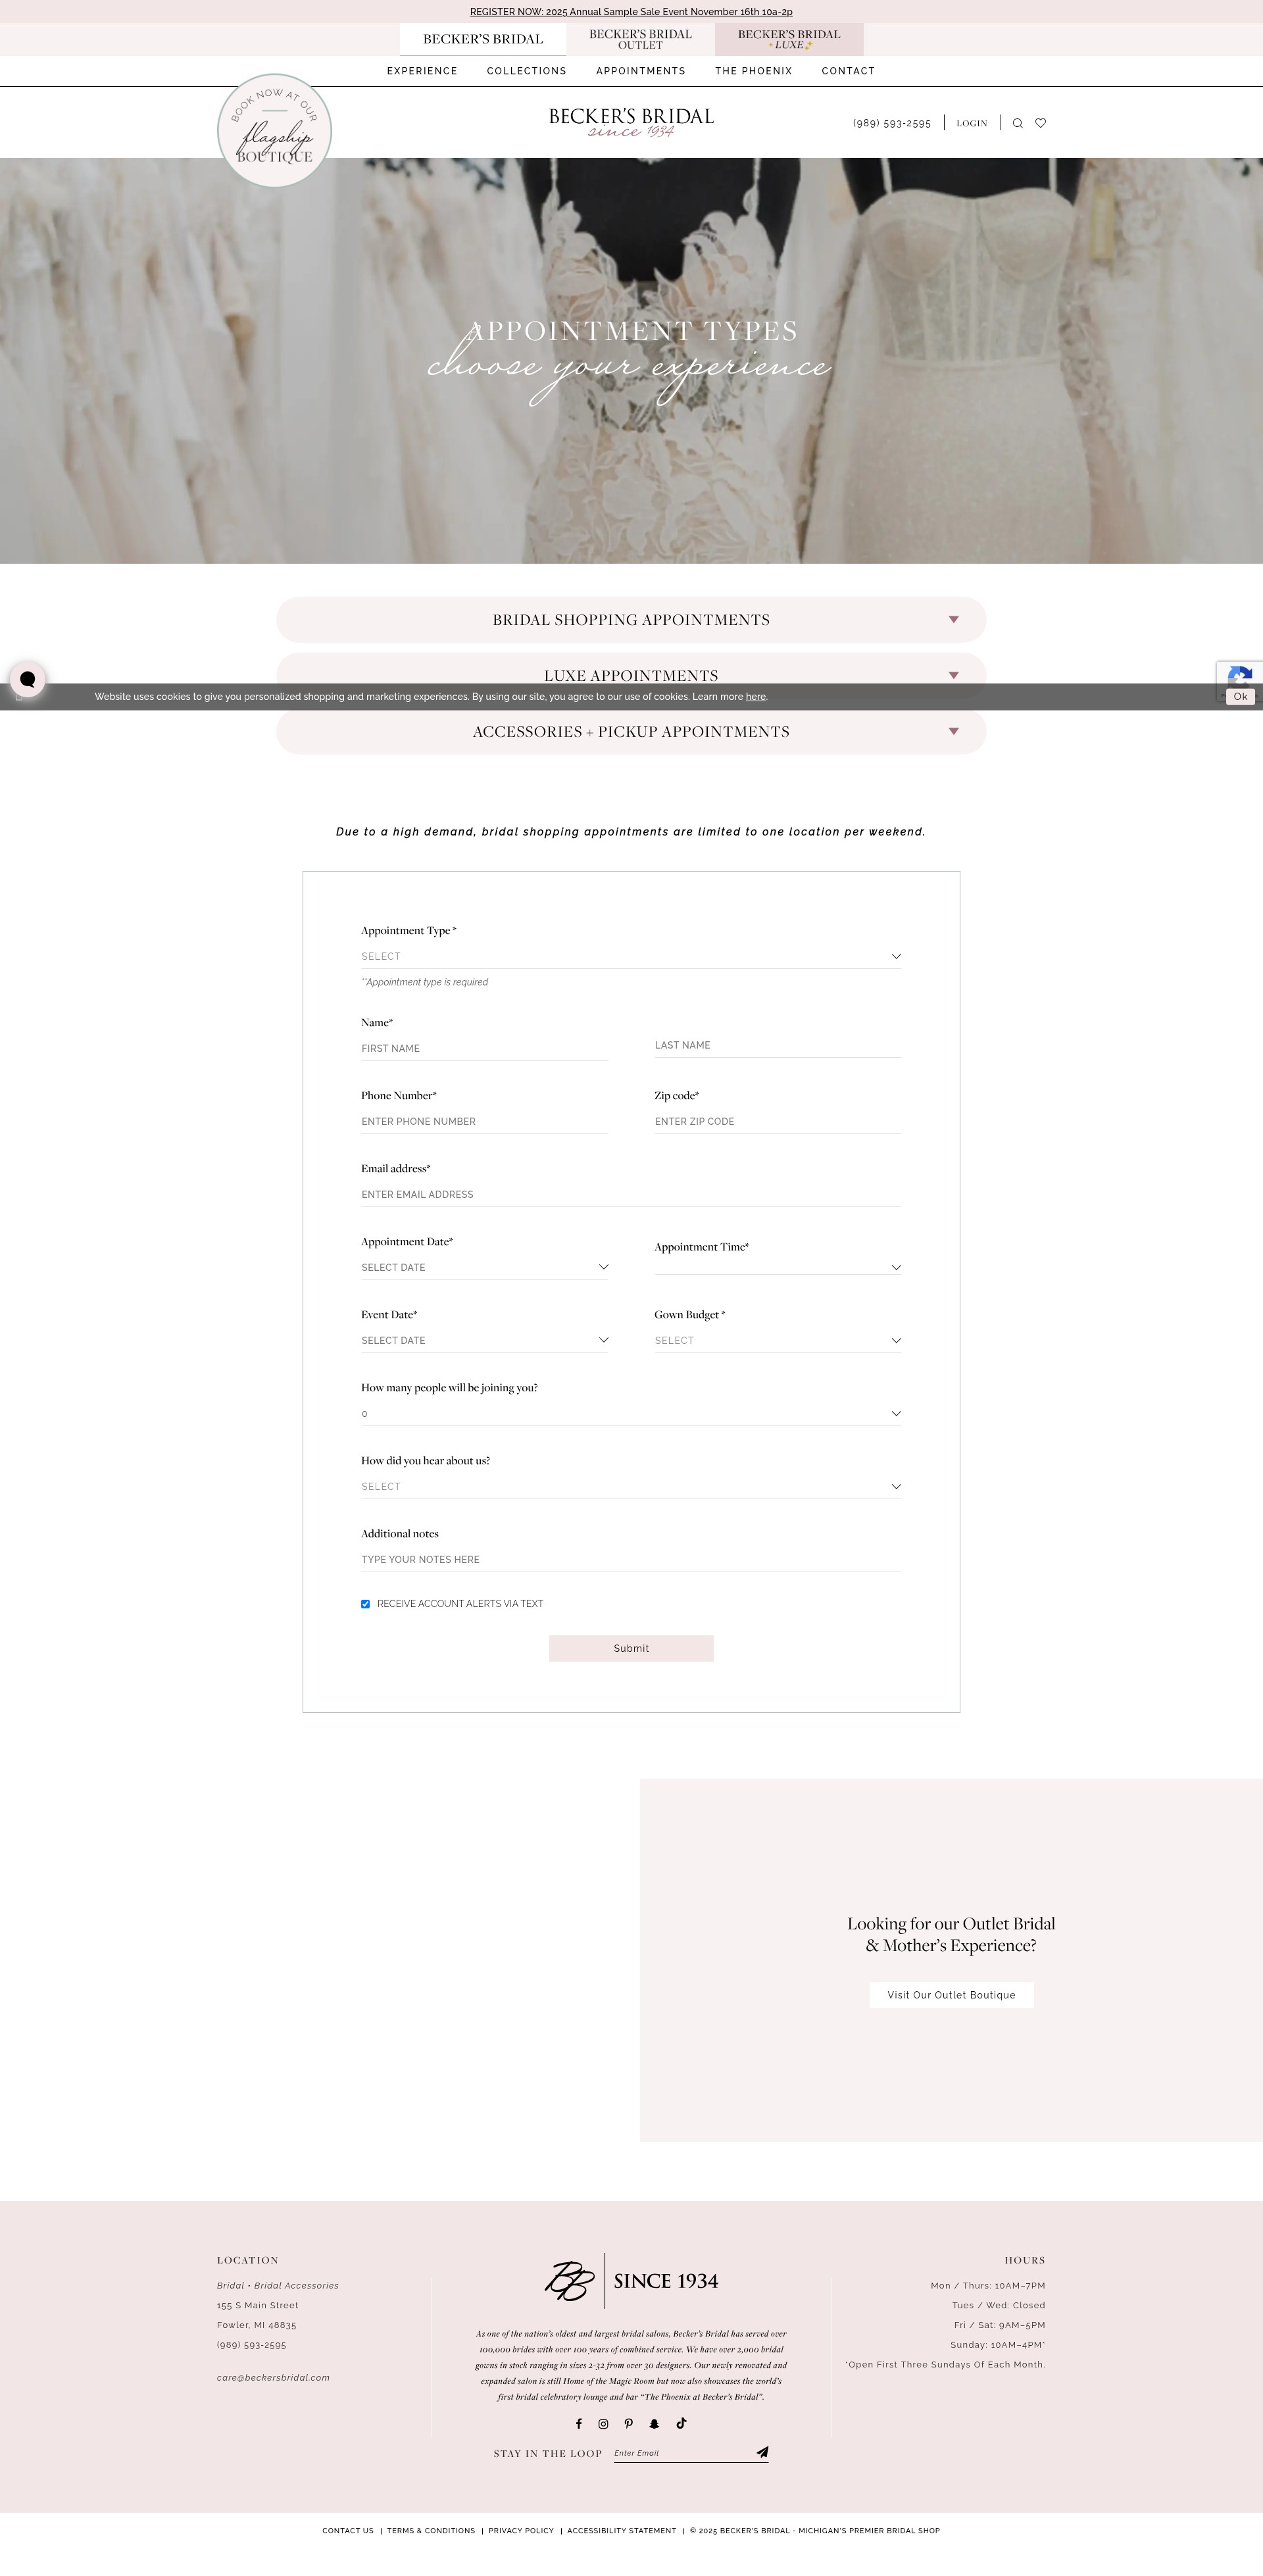This screenshot has width=1263, height=2576.
Task: Click the Enter Zip Code field
Action: [x=778, y=1121]
